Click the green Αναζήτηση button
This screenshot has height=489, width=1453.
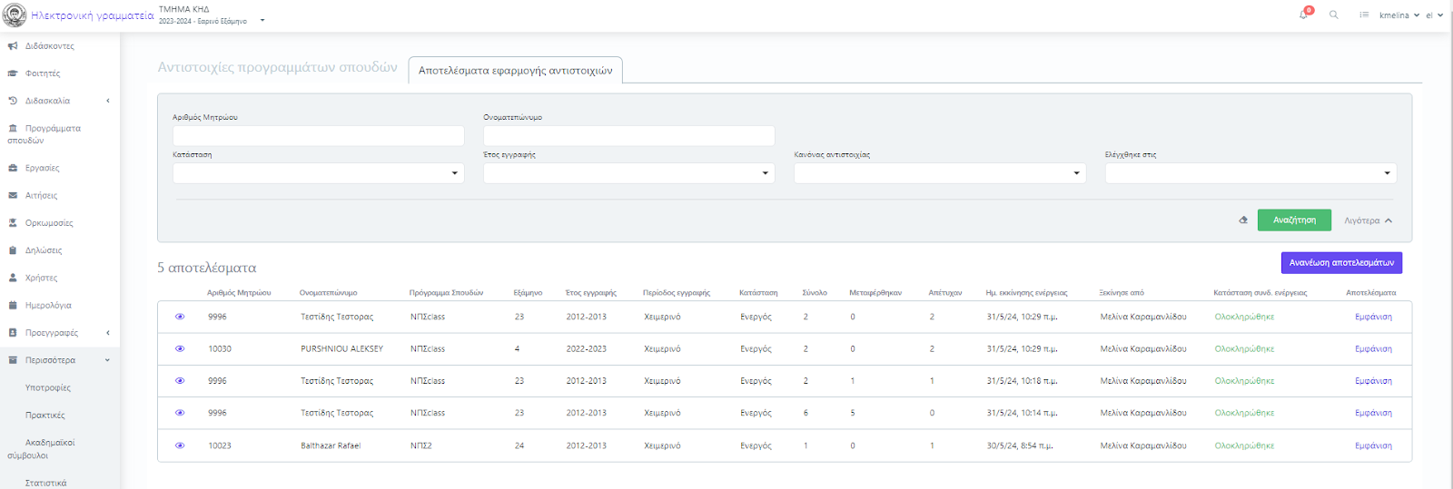point(1294,220)
